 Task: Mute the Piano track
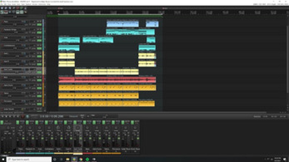(38, 21)
